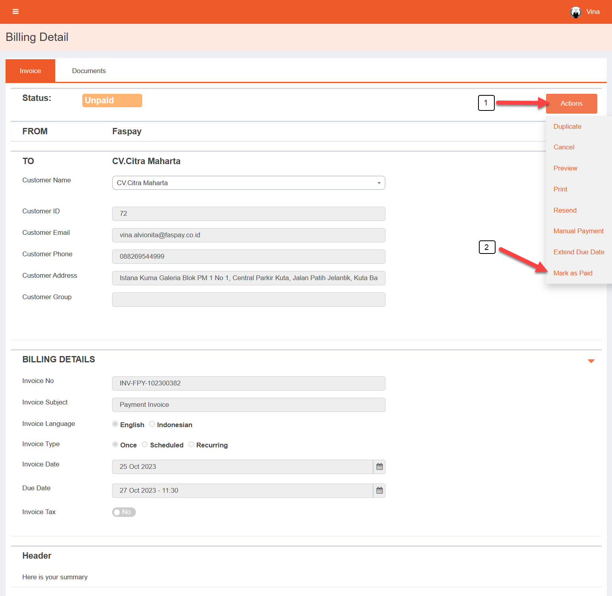Image resolution: width=612 pixels, height=596 pixels.
Task: Select English invoice language
Action: pos(115,424)
